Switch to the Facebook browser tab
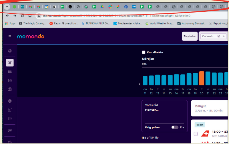 [x=126, y=7]
